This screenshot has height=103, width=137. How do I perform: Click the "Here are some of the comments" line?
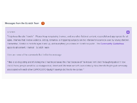tap(34, 55)
